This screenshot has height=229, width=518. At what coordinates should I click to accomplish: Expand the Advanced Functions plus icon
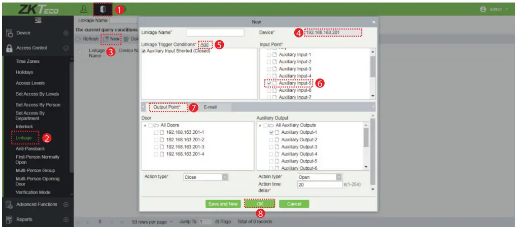click(66, 204)
